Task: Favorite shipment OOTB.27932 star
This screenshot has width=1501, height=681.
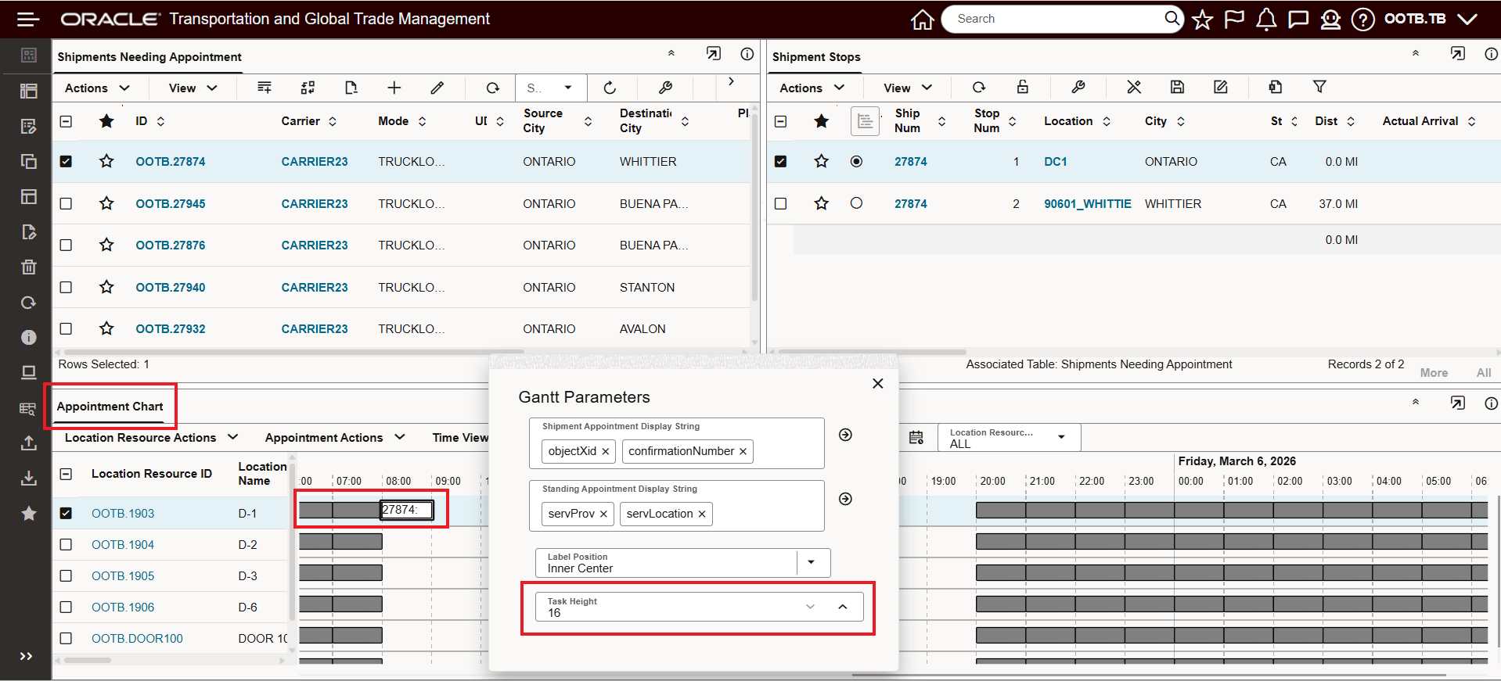Action: 106,328
